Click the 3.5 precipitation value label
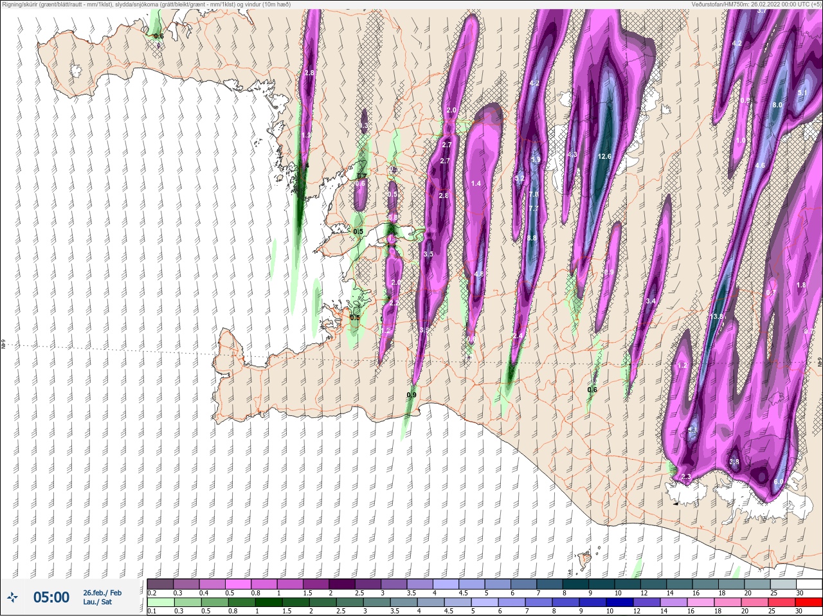Image resolution: width=823 pixels, height=616 pixels. [x=429, y=255]
